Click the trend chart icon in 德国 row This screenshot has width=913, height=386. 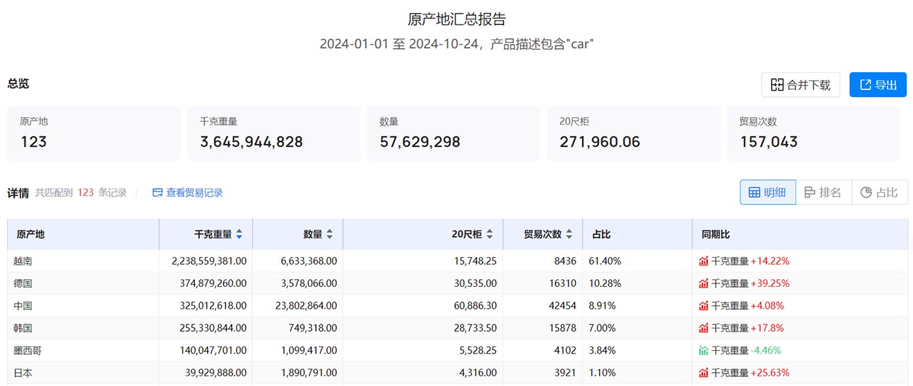point(704,283)
